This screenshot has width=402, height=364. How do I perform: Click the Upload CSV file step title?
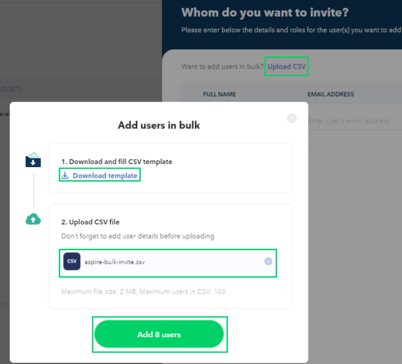90,222
